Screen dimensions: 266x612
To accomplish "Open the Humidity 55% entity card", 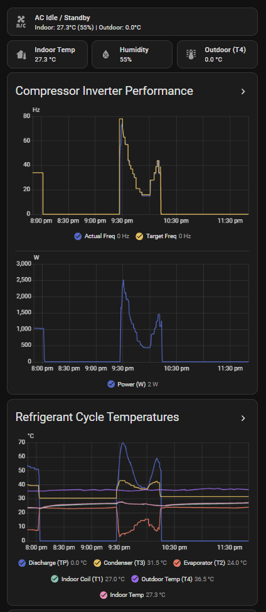I will pos(132,54).
